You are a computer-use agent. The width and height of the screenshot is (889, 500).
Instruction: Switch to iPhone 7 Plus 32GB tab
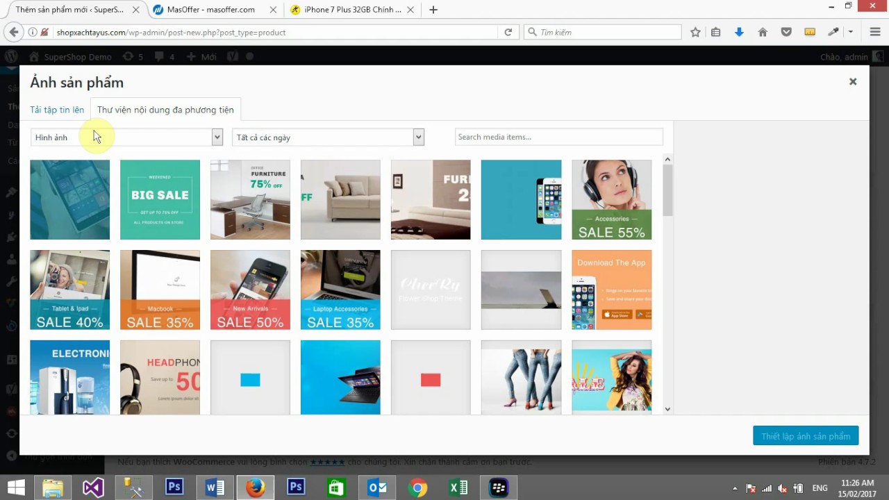(353, 10)
